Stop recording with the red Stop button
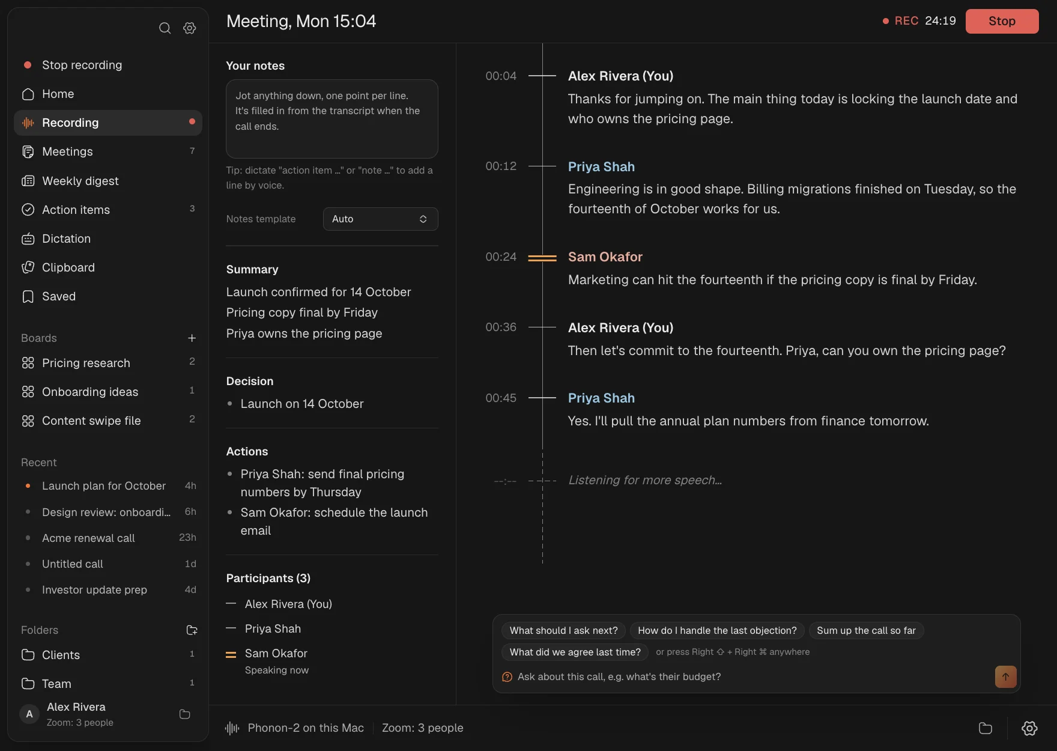1057x751 pixels. tap(1002, 21)
